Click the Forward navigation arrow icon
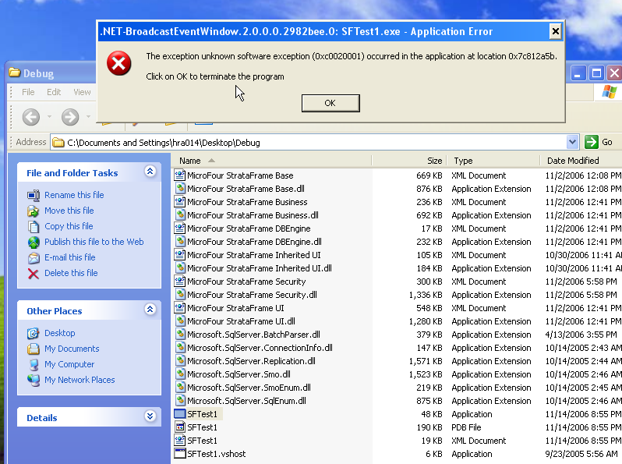Screen dimensions: 622x464 pos(70,117)
